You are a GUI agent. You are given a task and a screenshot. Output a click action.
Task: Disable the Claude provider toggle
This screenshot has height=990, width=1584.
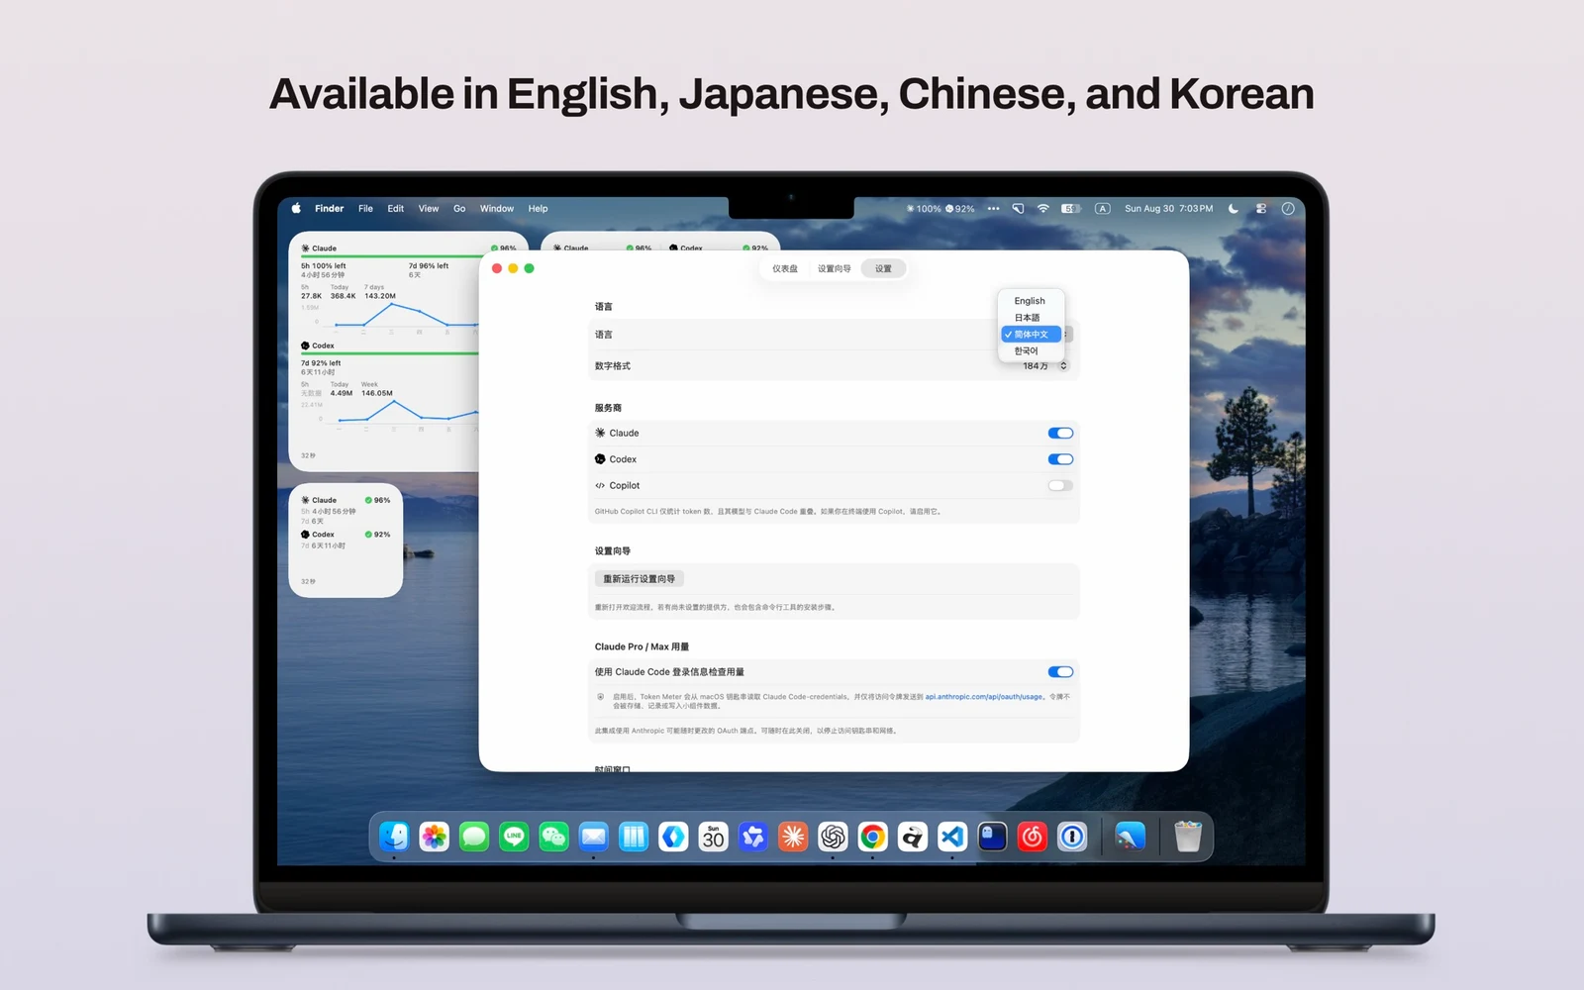click(x=1060, y=433)
